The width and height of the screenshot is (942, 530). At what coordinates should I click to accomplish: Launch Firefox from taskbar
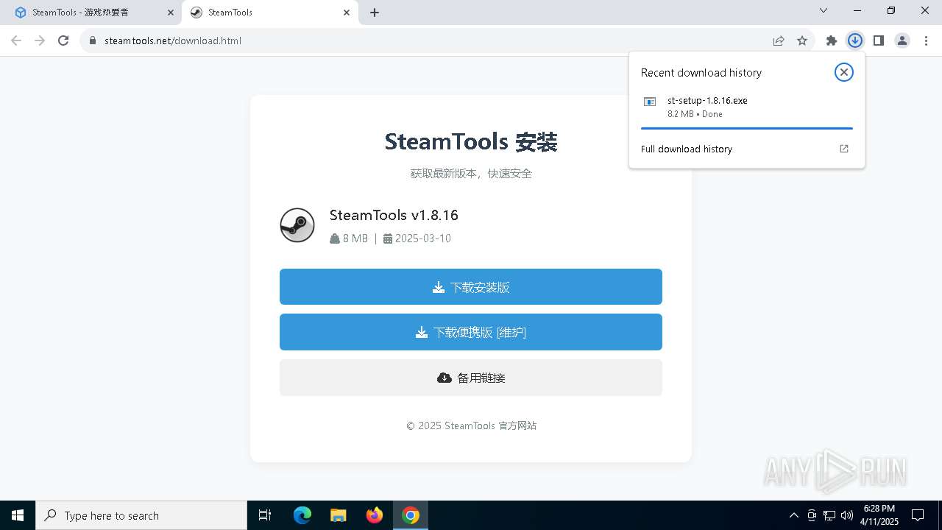coord(375,515)
